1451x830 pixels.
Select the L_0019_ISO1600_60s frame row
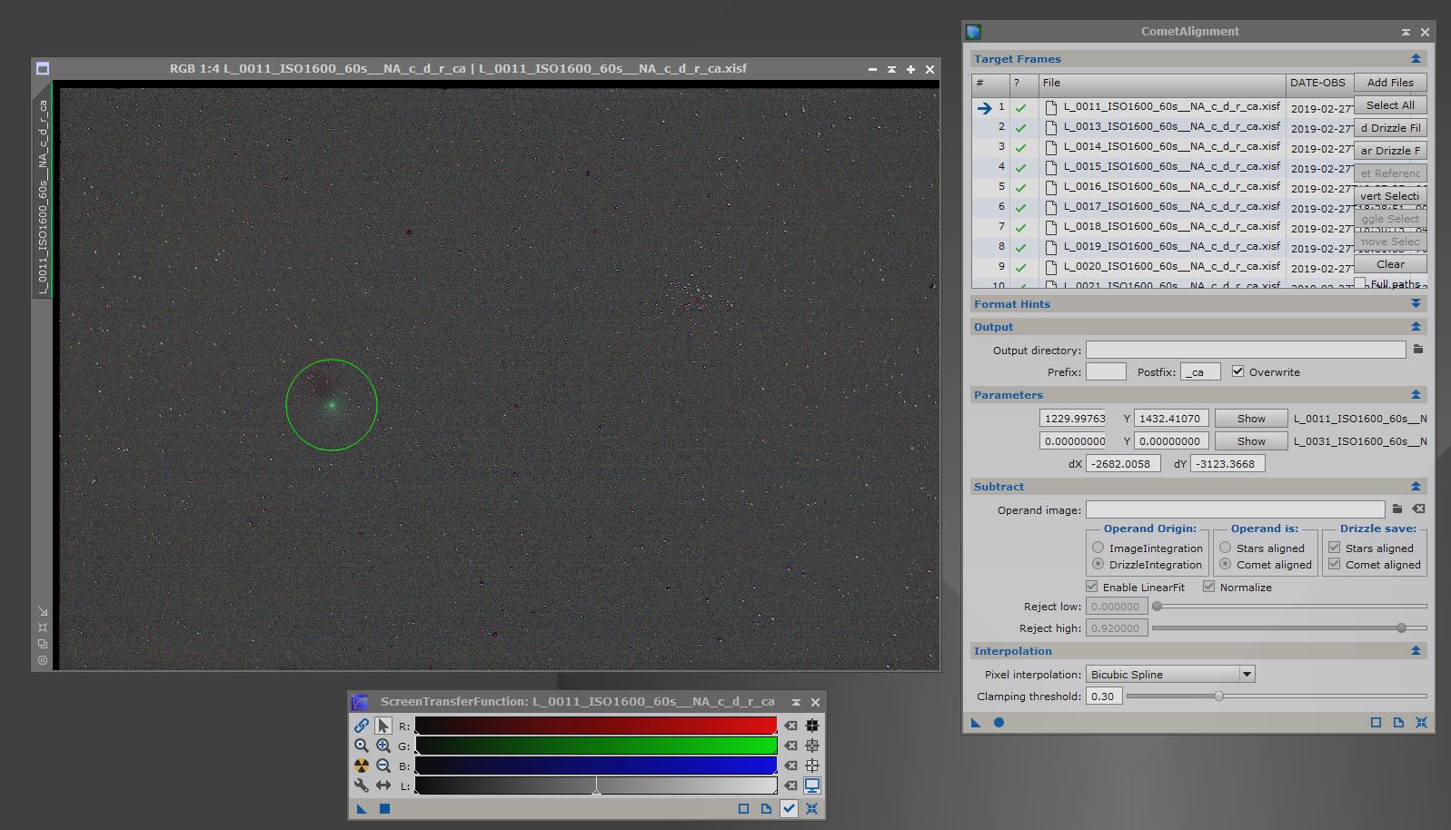click(1171, 247)
